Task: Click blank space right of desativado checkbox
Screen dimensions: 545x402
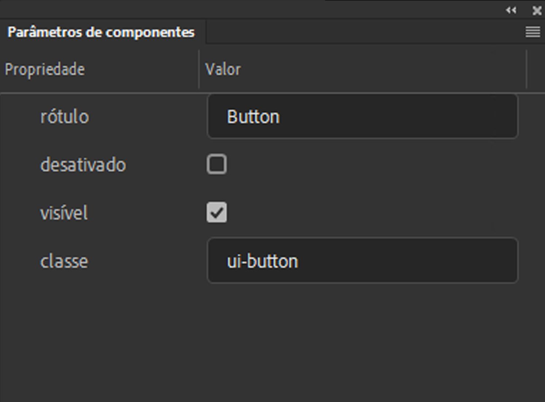Action: tap(365, 164)
